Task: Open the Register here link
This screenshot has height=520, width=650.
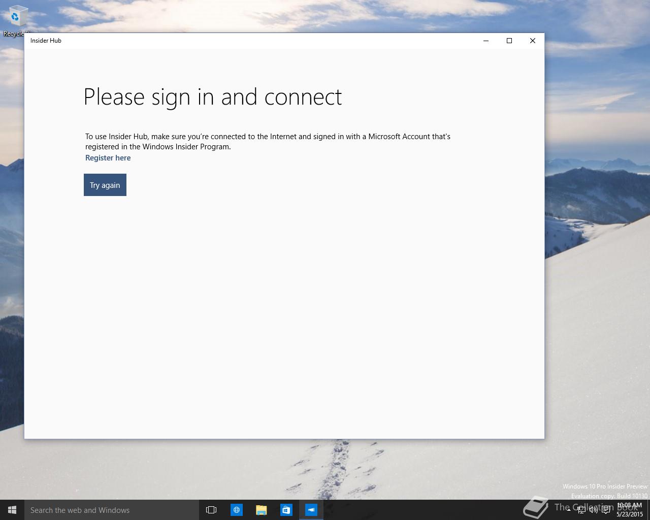Action: 108,158
